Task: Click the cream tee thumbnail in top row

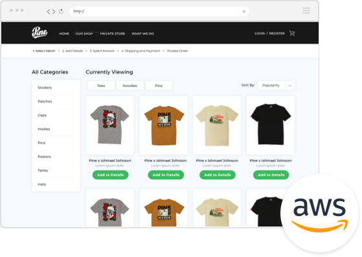Action: (217, 125)
